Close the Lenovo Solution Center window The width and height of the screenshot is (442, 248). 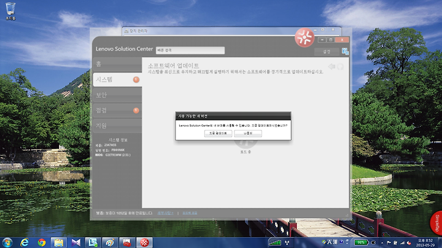342,40
